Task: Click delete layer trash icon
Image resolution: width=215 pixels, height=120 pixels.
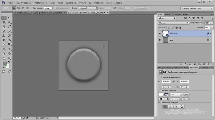Action: (x=208, y=64)
